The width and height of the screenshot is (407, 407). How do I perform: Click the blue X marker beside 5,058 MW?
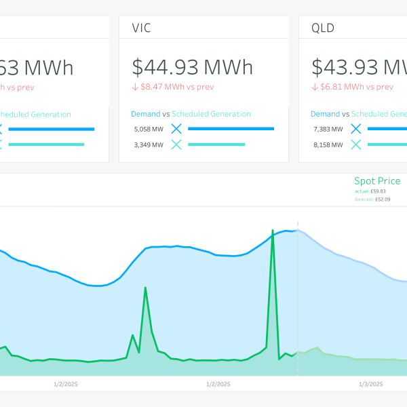[176, 129]
